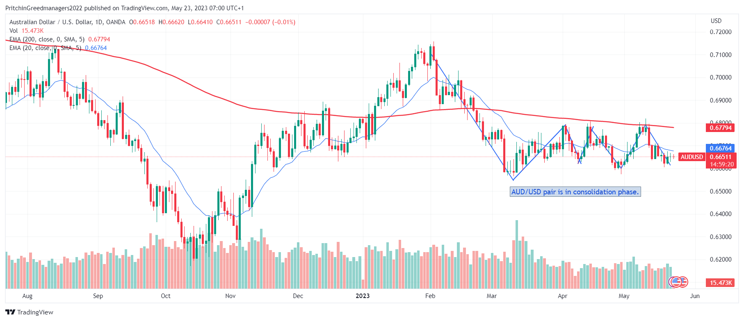
Task: Click the TradingView logo at bottom left
Action: pos(29,312)
